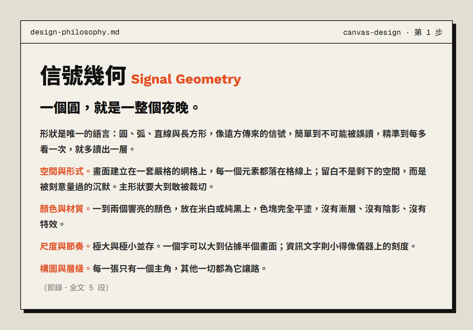Click the heading 信號幾何
Viewport: 473px width, 330px height.
pos(83,76)
